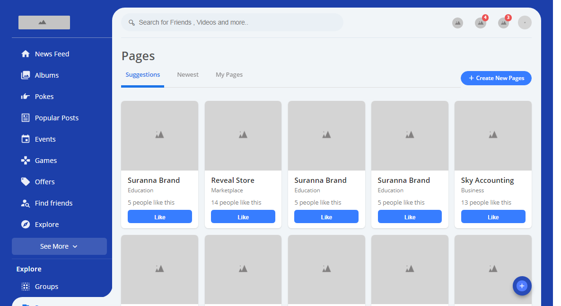561x306 pixels.
Task: Click the floating blue plus button
Action: [x=522, y=286]
